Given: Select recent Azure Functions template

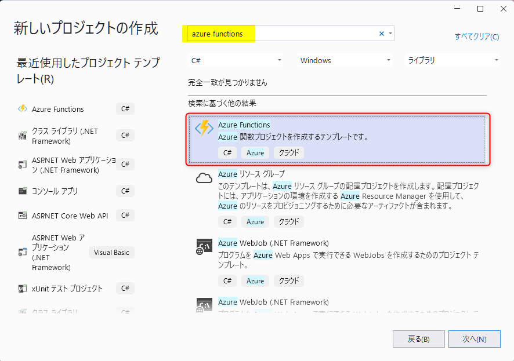Looking at the screenshot, I should point(76,109).
